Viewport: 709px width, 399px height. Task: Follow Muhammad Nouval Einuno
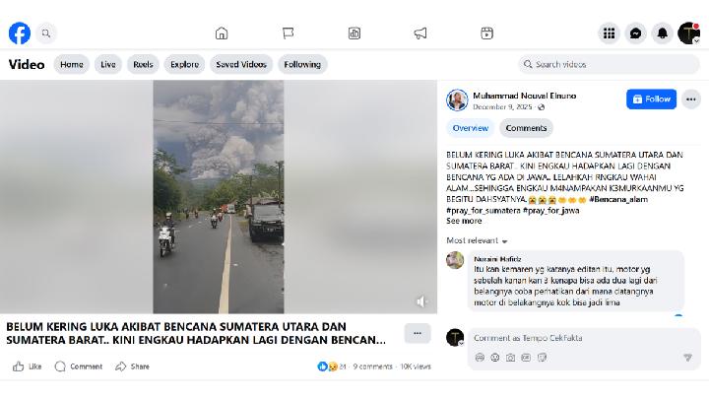pos(651,100)
